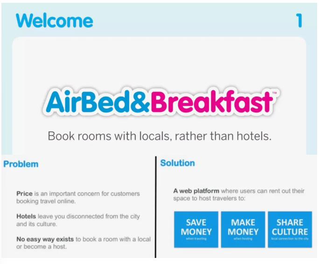Click the bold phrase No easy way exists
Viewport: 319px width, 264px height.
(45, 239)
